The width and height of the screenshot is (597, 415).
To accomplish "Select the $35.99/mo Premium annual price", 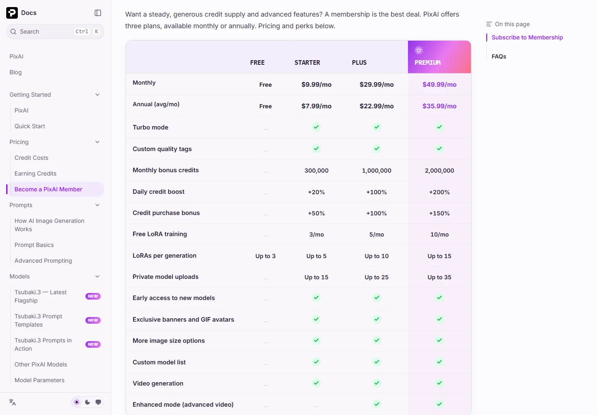I will [x=439, y=106].
